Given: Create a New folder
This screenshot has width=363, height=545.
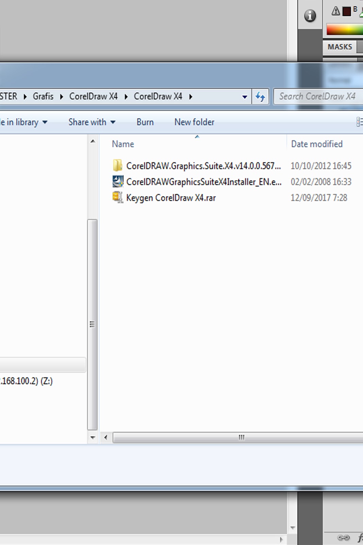Looking at the screenshot, I should pyautogui.click(x=194, y=122).
